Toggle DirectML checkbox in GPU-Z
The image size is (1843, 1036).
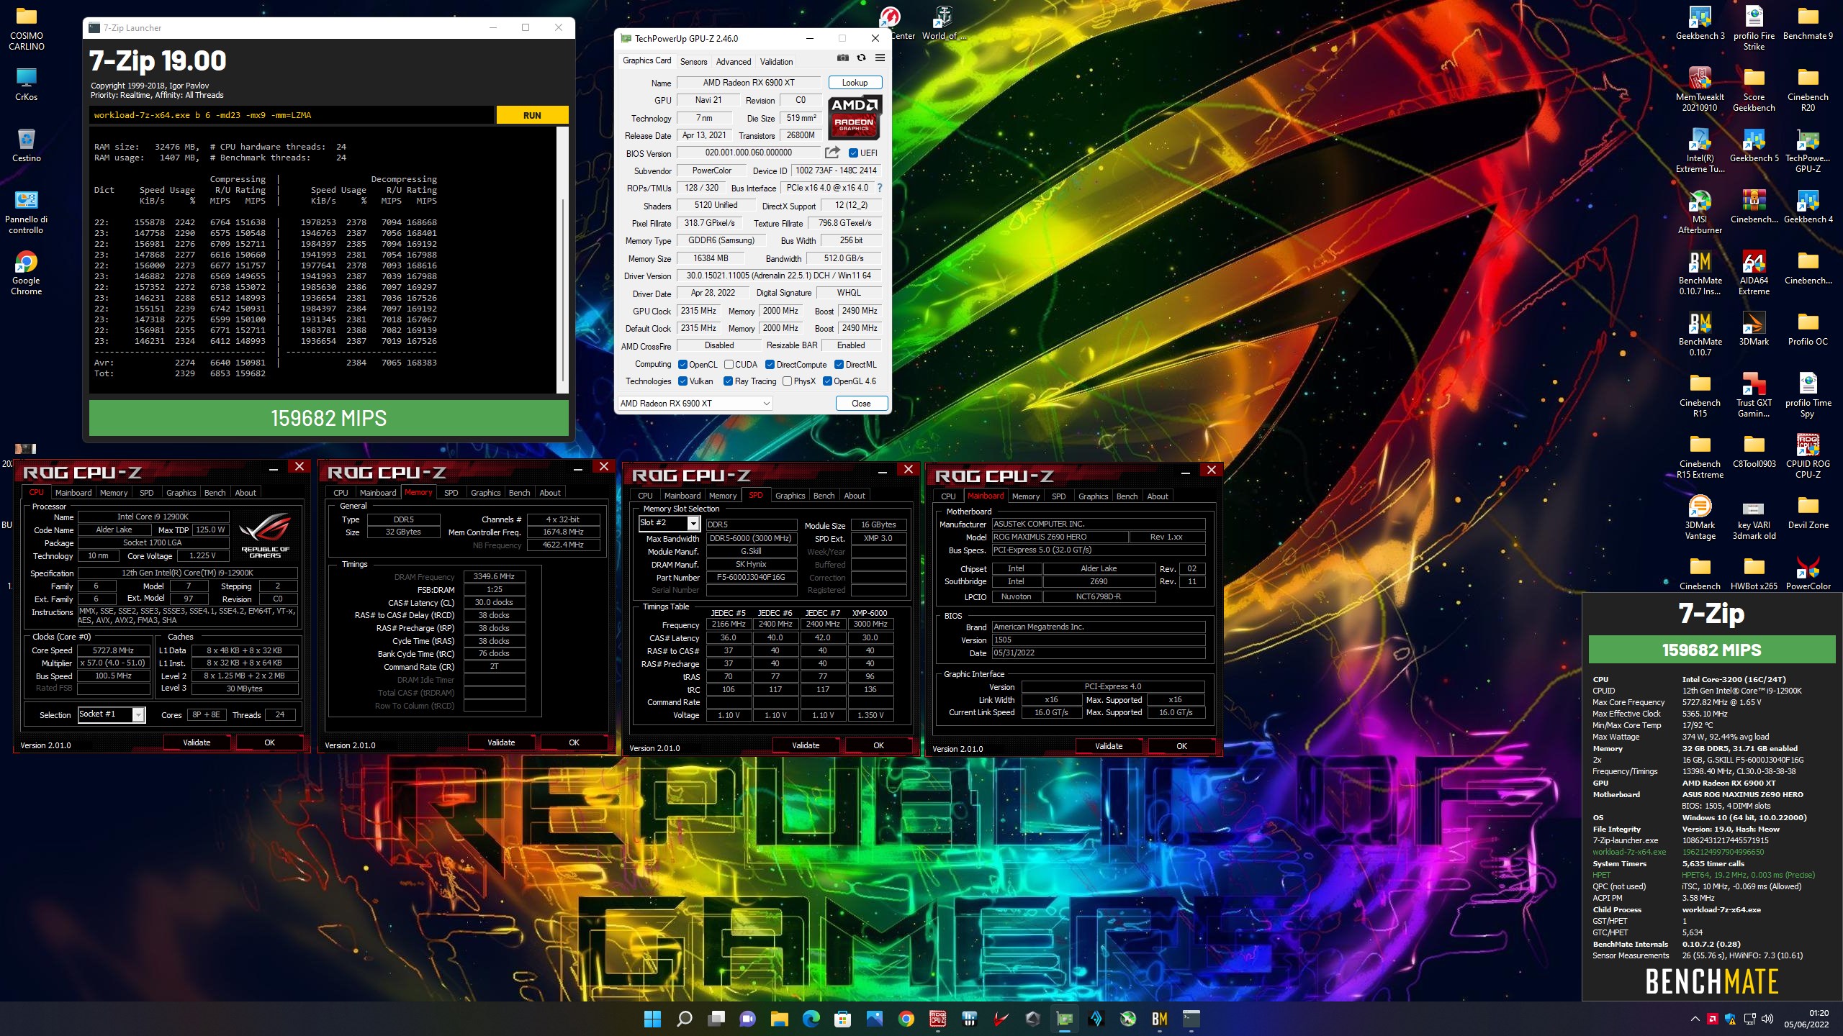tap(839, 365)
